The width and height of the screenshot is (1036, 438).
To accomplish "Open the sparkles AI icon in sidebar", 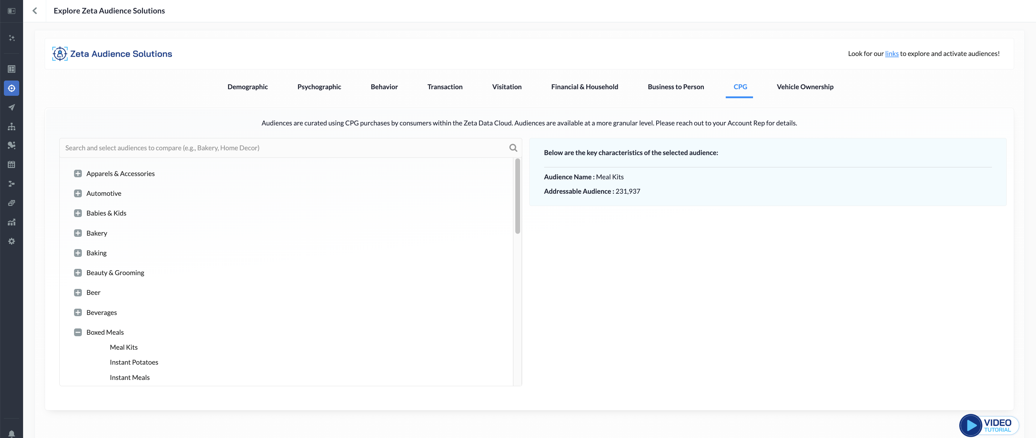I will click(x=11, y=38).
